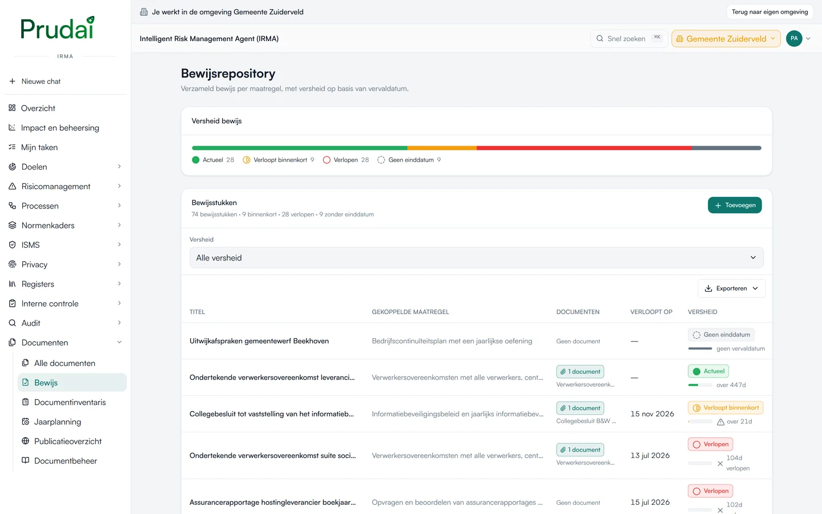Click the Interne controle clipboard icon
Screen dimensions: 822x514
pyautogui.click(x=12, y=303)
